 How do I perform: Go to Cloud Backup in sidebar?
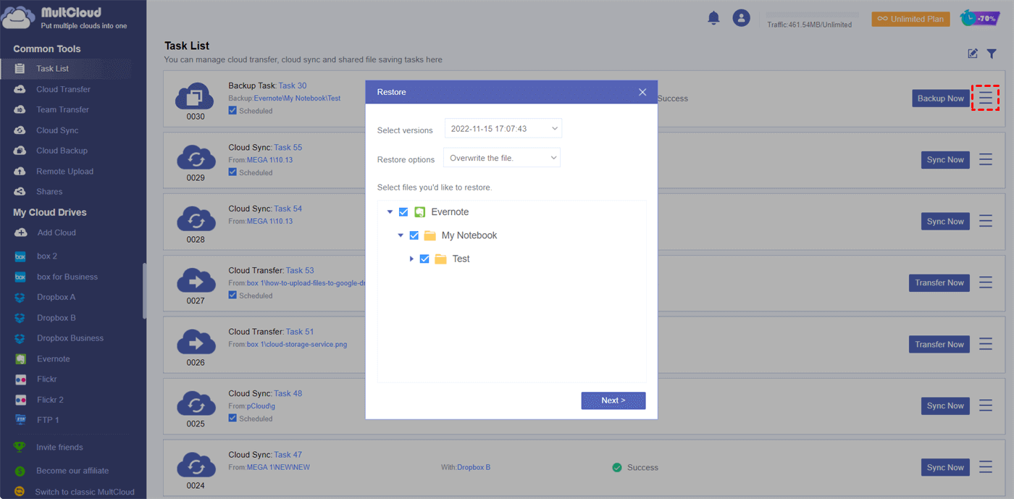62,151
